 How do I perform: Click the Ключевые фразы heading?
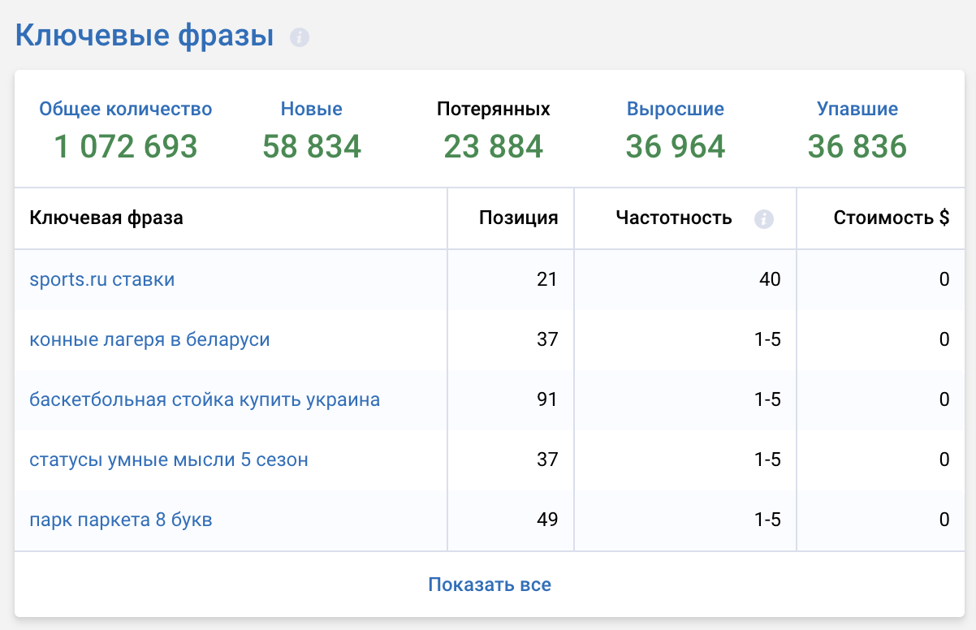coord(145,36)
